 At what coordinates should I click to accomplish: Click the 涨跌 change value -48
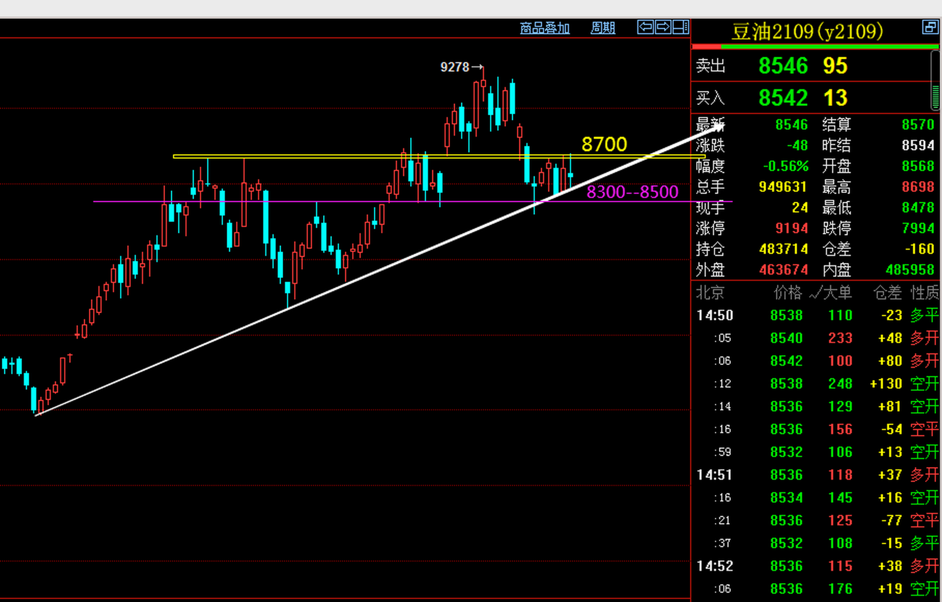pos(798,145)
